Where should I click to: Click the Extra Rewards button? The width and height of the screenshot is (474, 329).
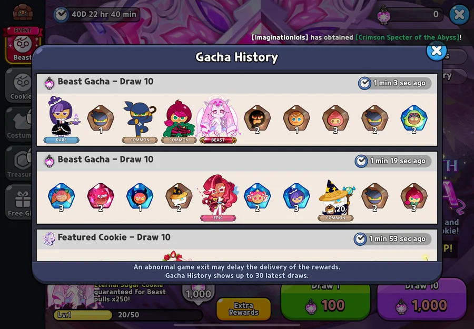(x=244, y=309)
